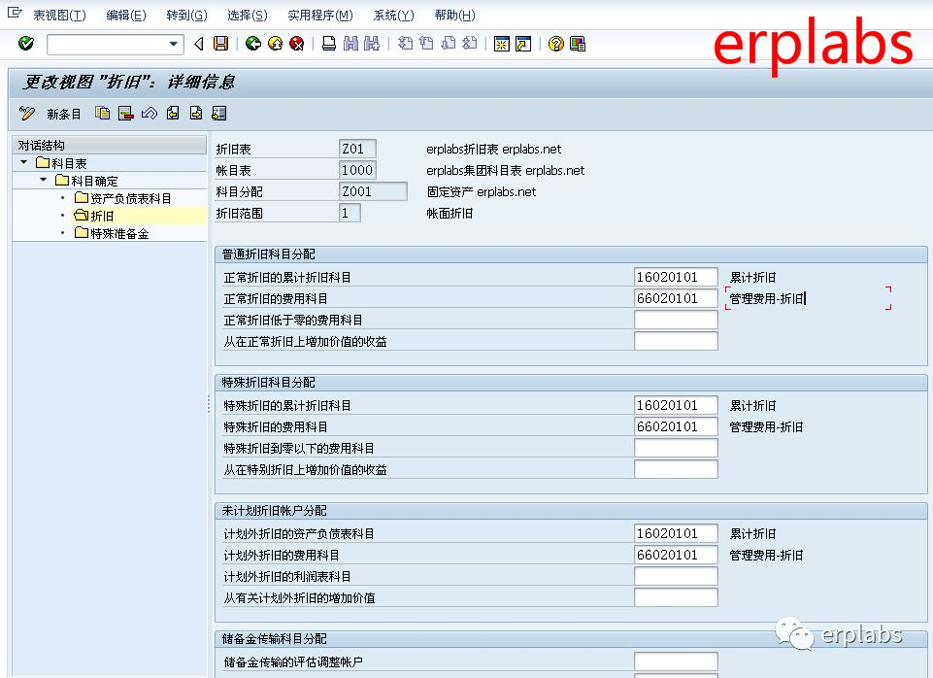The width and height of the screenshot is (933, 678).
Task: Click 计划外折旧的费用科目 account field
Action: [x=676, y=555]
